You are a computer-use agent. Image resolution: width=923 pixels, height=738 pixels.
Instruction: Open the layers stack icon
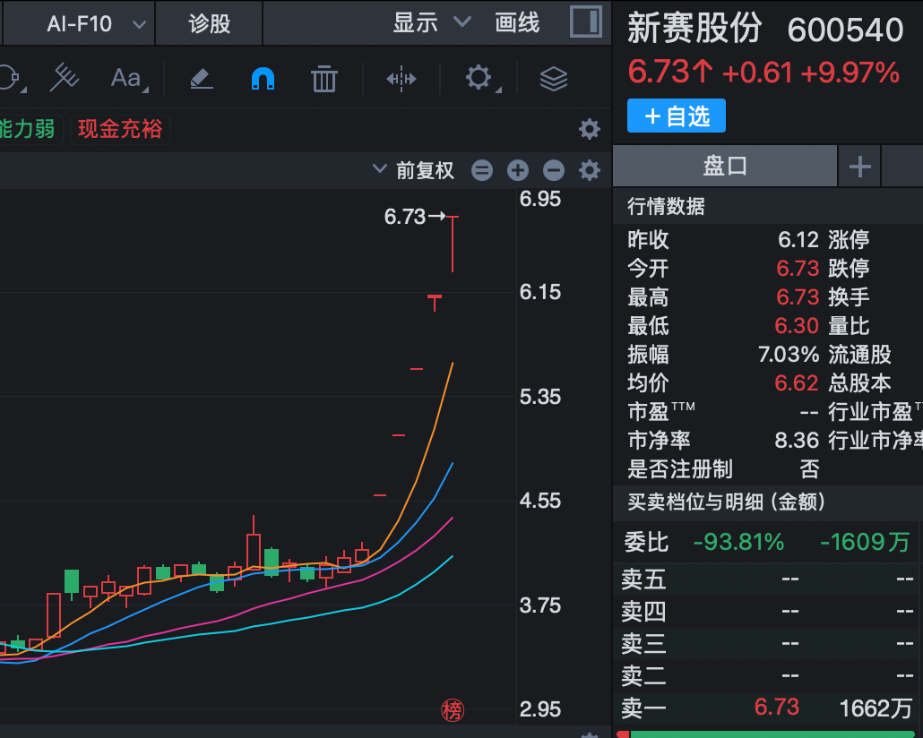[554, 78]
